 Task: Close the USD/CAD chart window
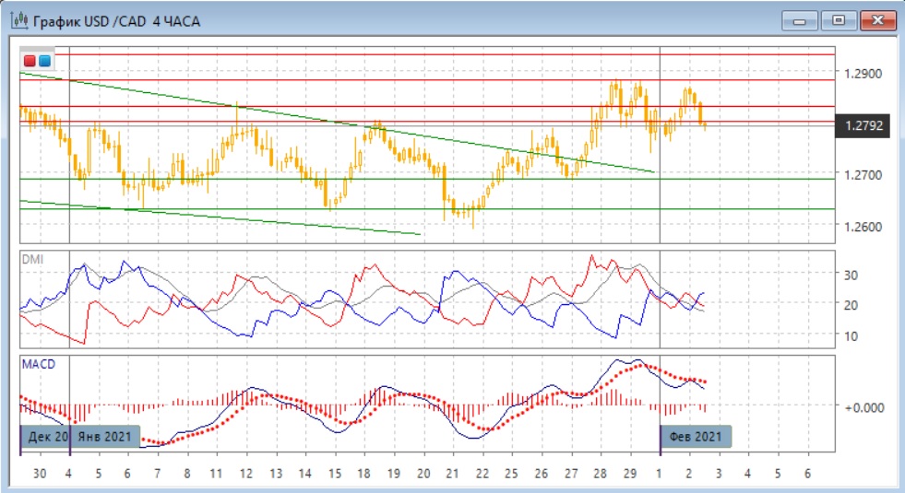tap(878, 19)
